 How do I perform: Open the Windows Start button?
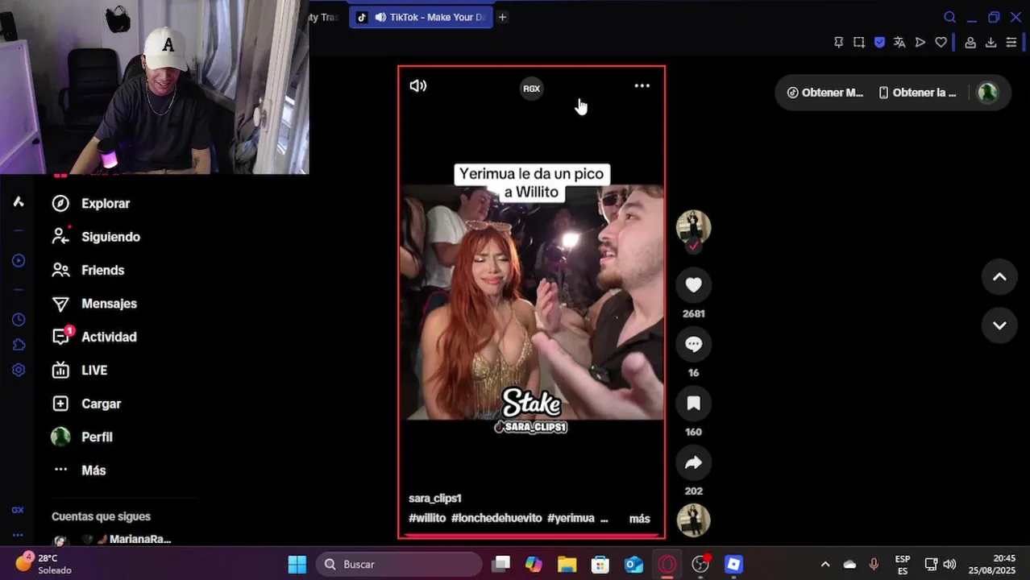tap(297, 564)
